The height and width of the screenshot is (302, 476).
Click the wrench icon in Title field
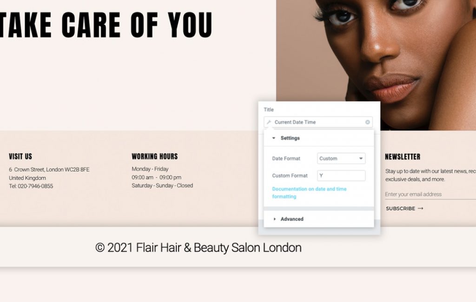(269, 122)
